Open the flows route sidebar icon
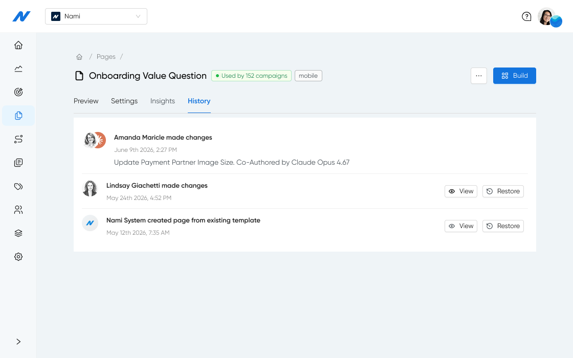 click(18, 139)
